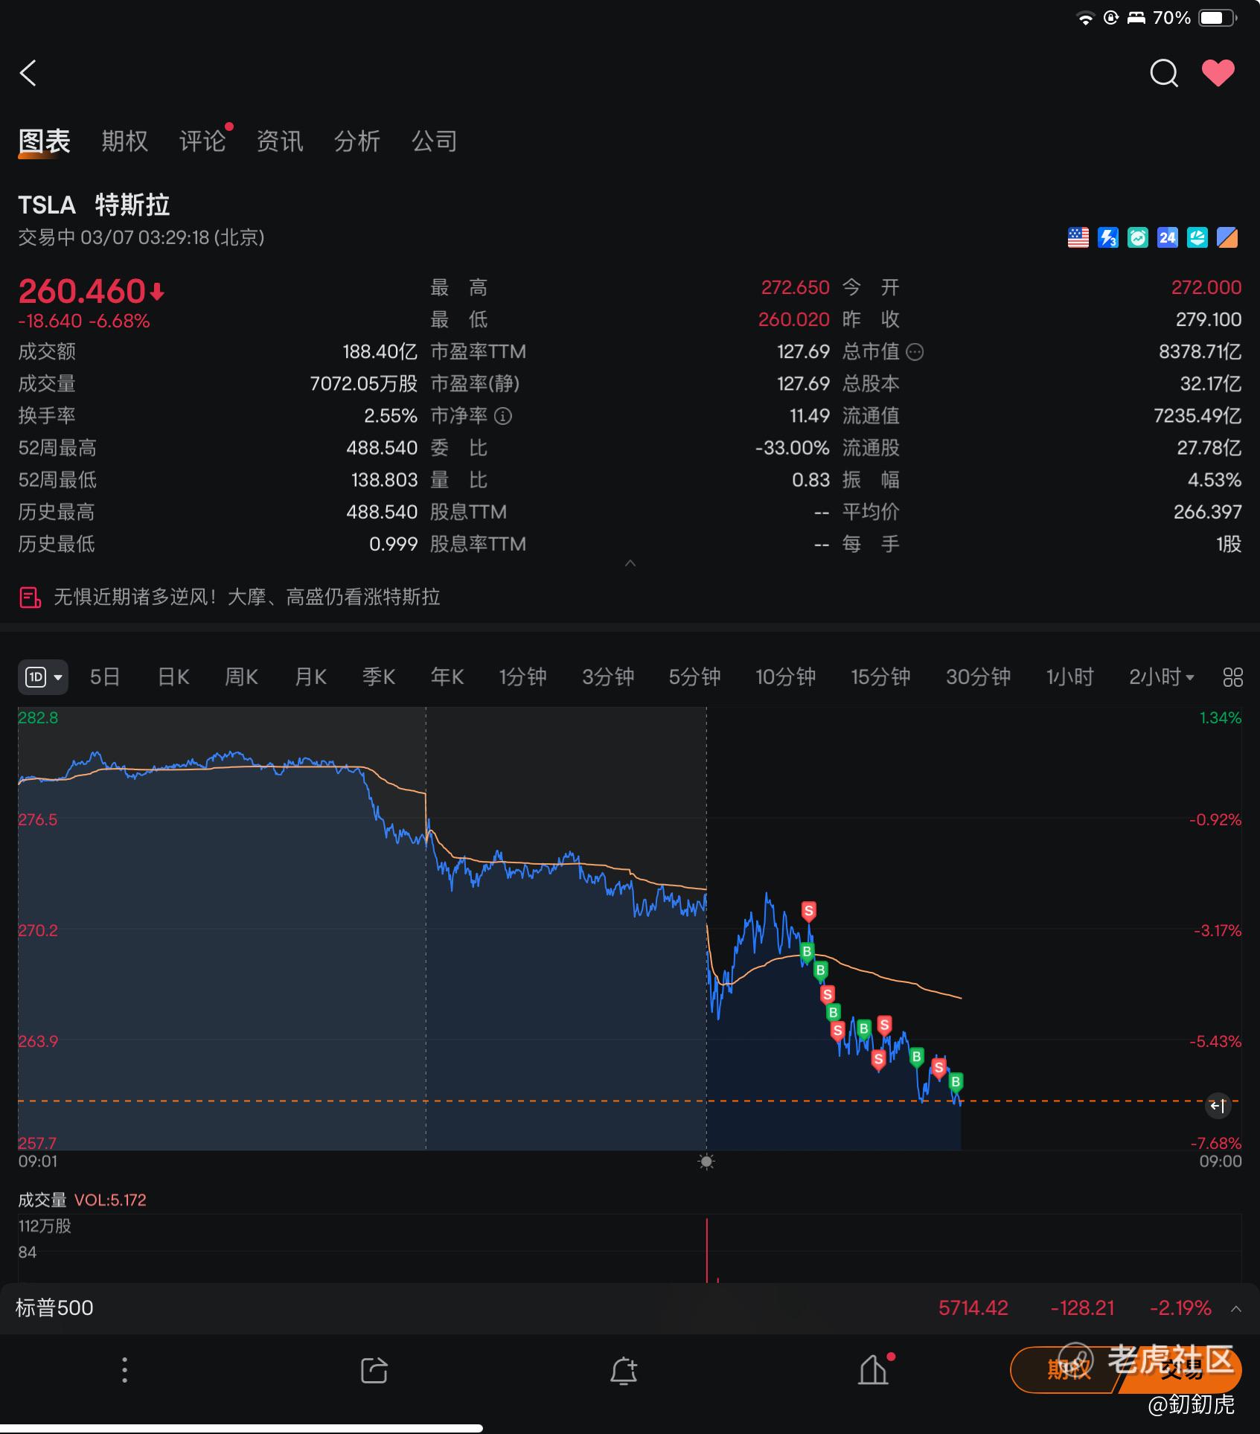Tap the TSLA 特斯拉 stock title
The height and width of the screenshot is (1434, 1260).
(94, 205)
